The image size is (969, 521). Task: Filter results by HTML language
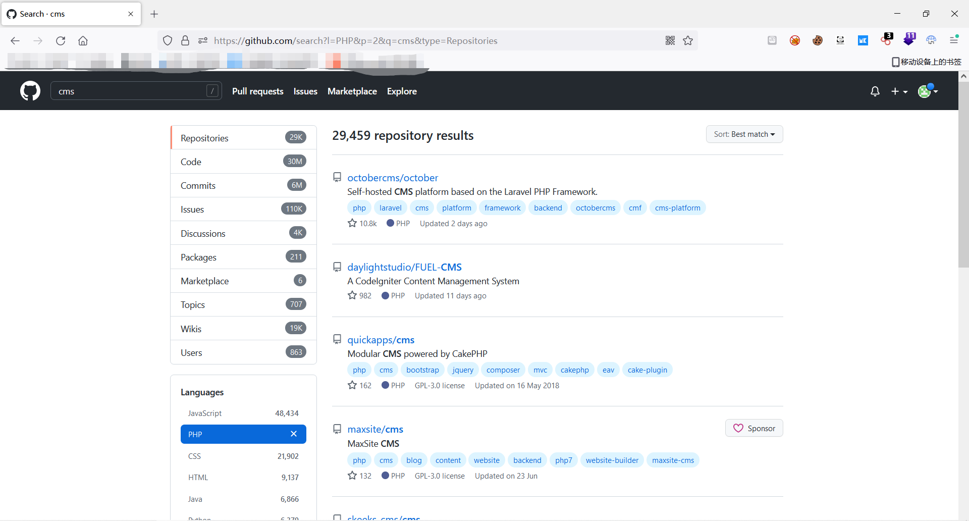pos(243,477)
